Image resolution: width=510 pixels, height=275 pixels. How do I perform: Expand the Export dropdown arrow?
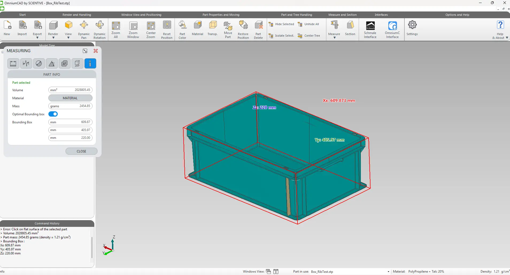[x=37, y=38]
